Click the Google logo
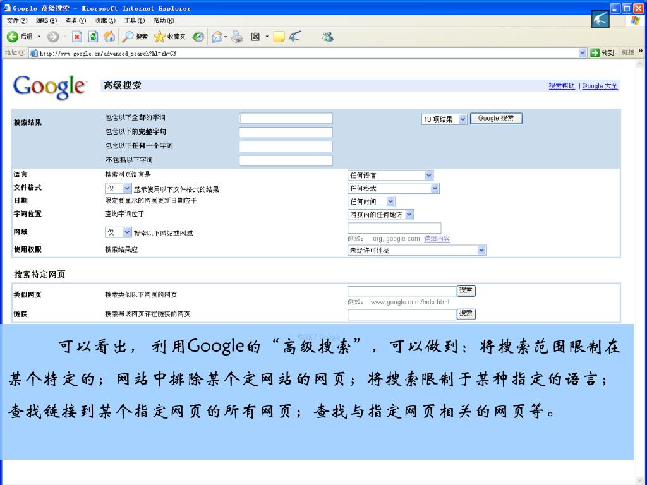647x485 pixels. click(49, 87)
